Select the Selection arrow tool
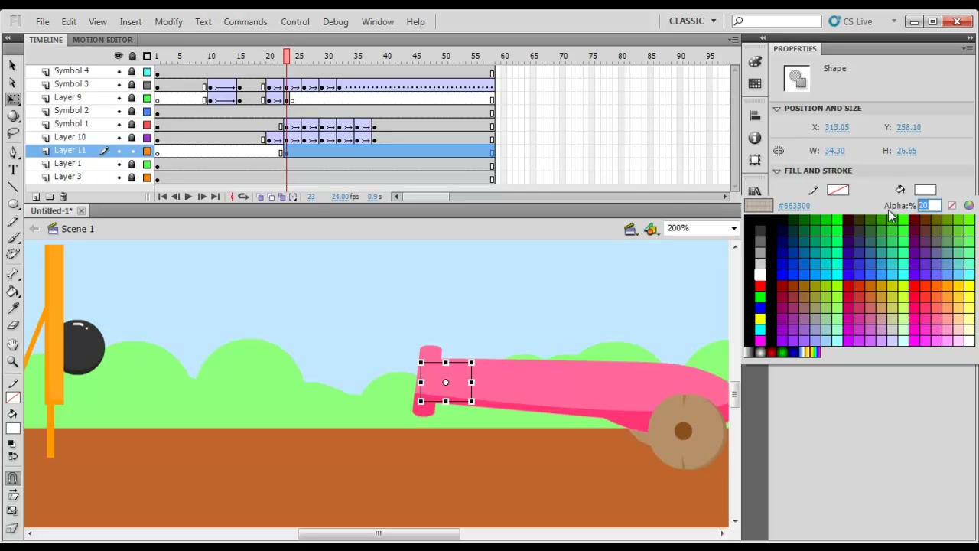The height and width of the screenshot is (551, 979). click(x=13, y=67)
